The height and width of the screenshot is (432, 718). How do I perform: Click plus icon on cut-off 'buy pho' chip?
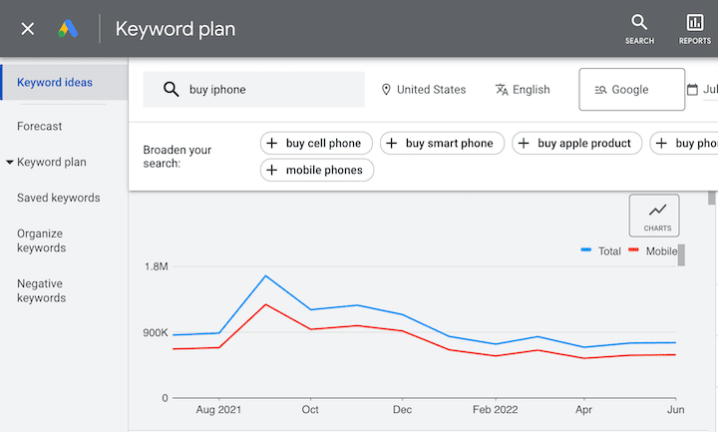click(x=661, y=143)
